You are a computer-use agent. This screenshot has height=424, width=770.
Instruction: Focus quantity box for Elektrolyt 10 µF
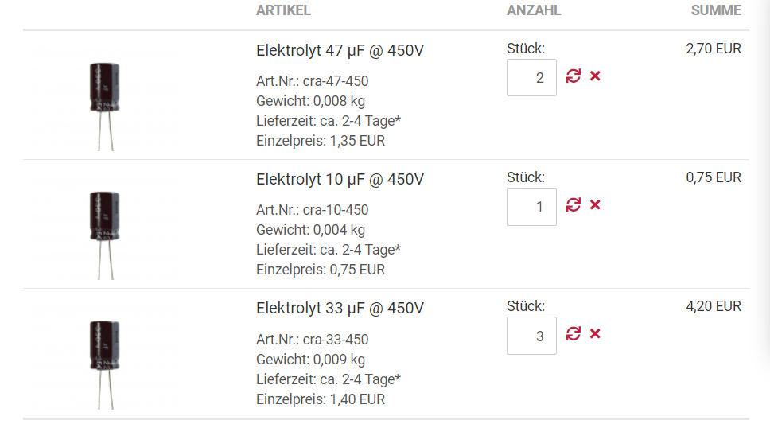click(532, 207)
